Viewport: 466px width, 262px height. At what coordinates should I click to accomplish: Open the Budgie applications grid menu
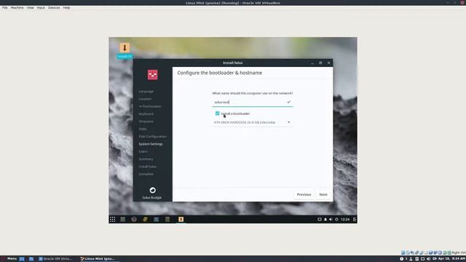coord(112,219)
